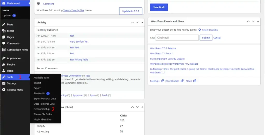Open Export in Tools submenu
The height and width of the screenshot is (135, 265).
tap(37, 88)
